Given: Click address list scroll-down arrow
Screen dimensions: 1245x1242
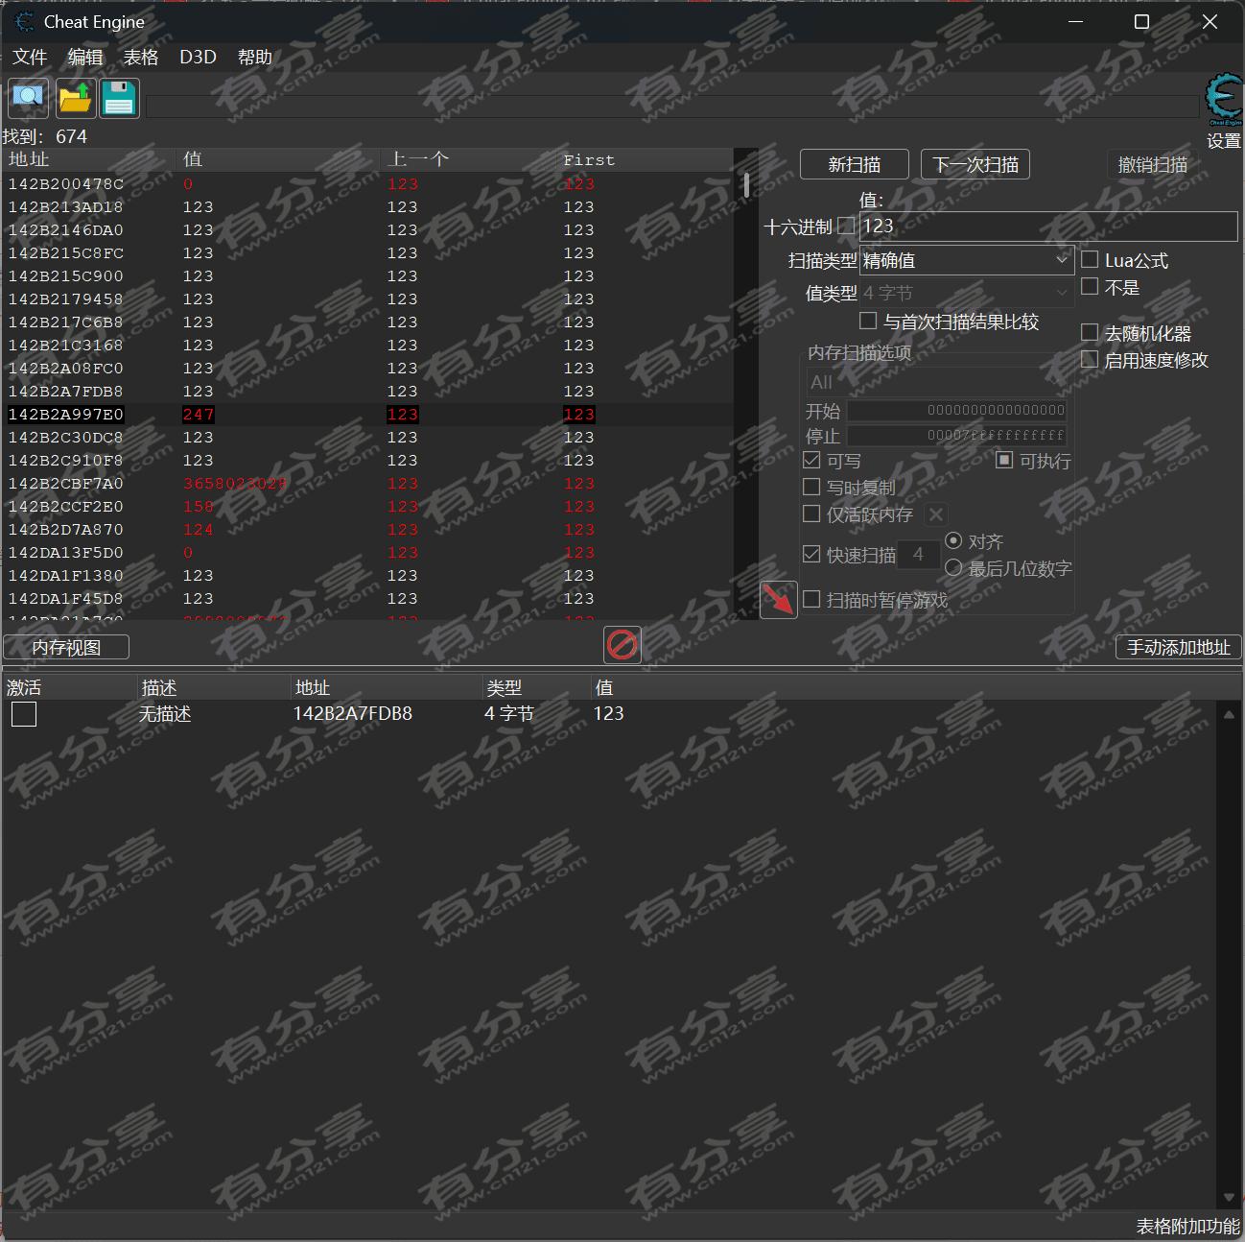Looking at the screenshot, I should pos(1229,1198).
